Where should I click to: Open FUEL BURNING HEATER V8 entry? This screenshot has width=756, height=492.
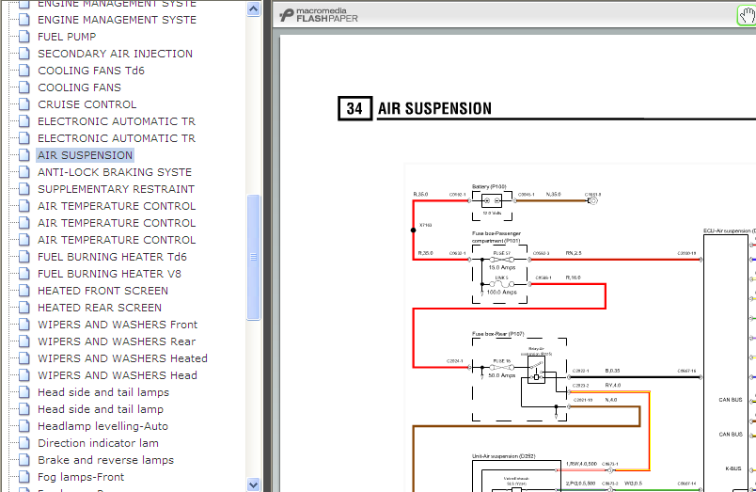[x=112, y=274]
